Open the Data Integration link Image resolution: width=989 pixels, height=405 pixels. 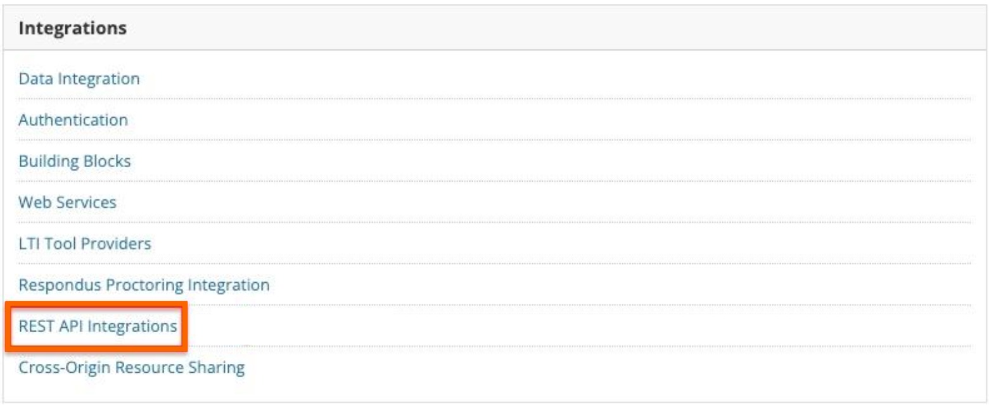(x=79, y=79)
